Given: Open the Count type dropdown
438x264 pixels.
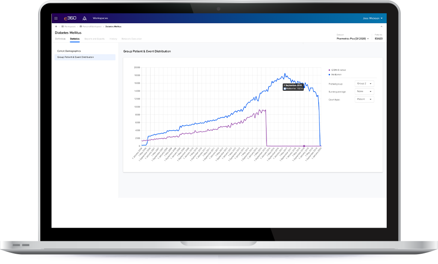Looking at the screenshot, I should coord(364,99).
